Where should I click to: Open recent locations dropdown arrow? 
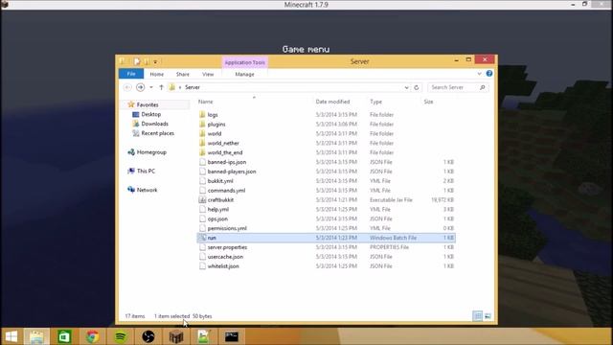[x=151, y=87]
